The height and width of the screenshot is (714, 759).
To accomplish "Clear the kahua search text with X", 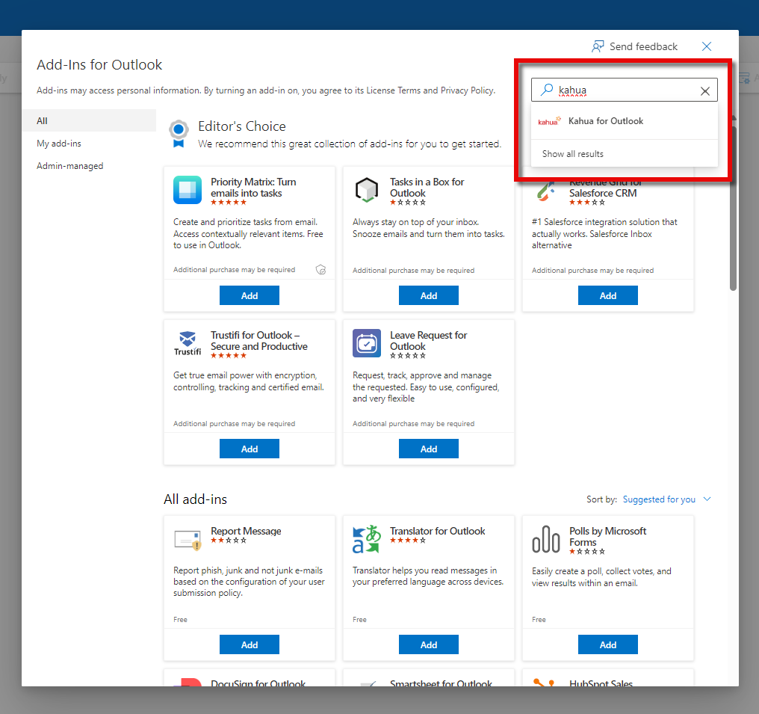I will (x=704, y=91).
